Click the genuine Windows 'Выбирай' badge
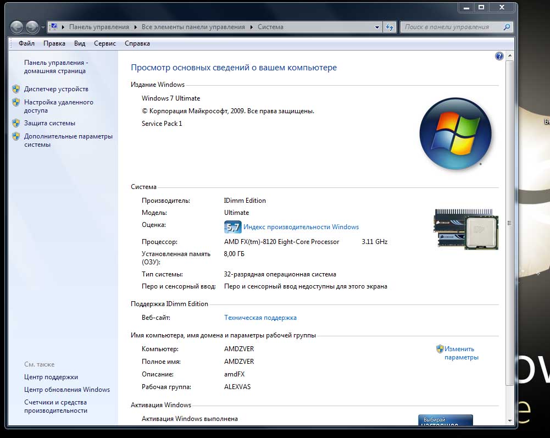Image resolution: width=550 pixels, height=438 pixels. pyautogui.click(x=446, y=420)
